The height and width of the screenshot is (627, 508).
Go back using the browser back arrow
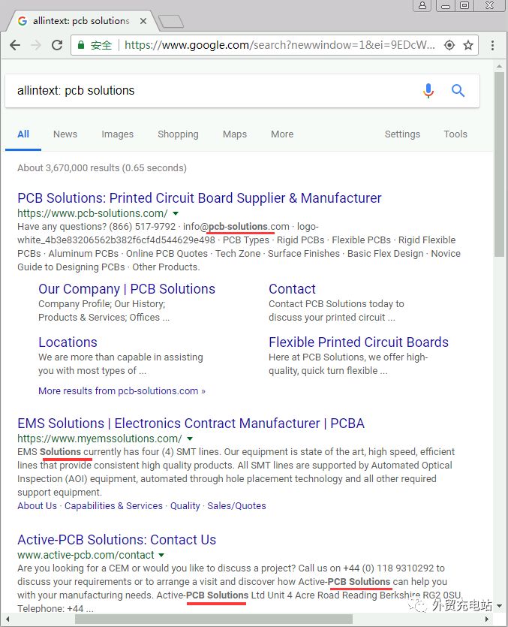pyautogui.click(x=15, y=45)
